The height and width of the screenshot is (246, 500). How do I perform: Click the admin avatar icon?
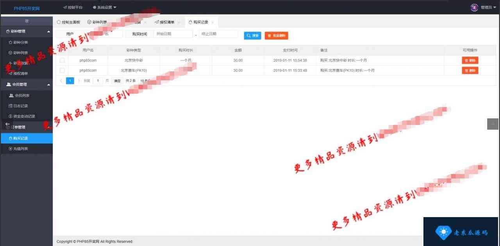tap(474, 7)
